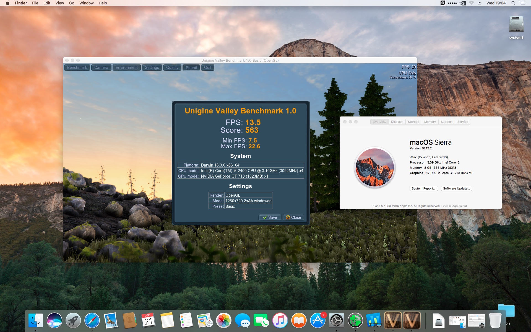Open the system3 drive on desktop
531x332 pixels.
coord(516,25)
